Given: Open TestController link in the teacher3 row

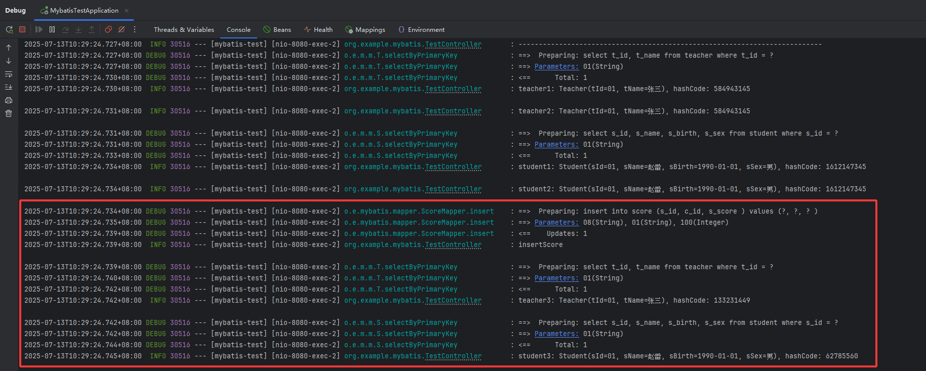Looking at the screenshot, I should point(453,300).
